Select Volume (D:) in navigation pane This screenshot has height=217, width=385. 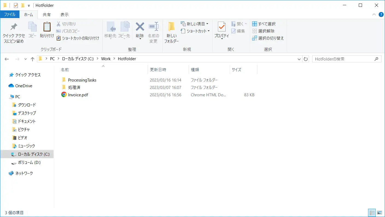tap(29, 163)
